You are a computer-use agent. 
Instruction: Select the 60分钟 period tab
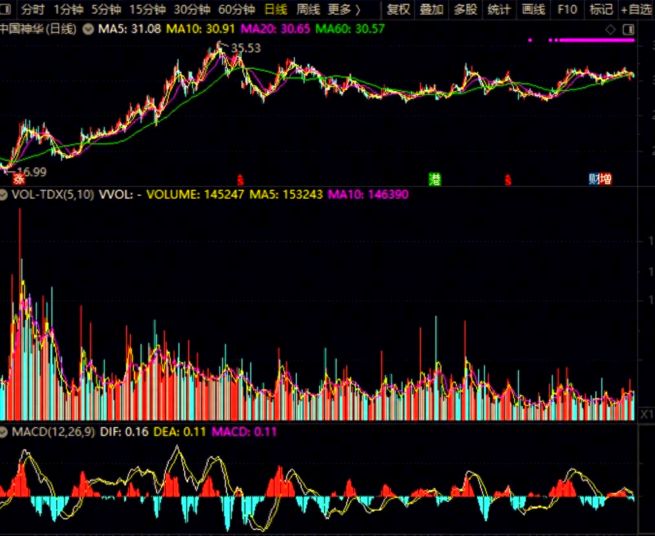click(237, 9)
